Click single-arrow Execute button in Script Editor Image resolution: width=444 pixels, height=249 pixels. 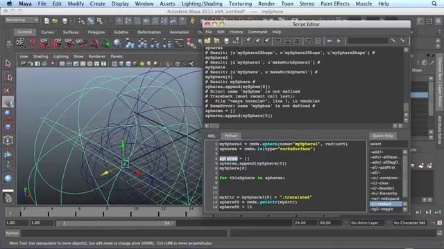pyautogui.click(x=339, y=41)
